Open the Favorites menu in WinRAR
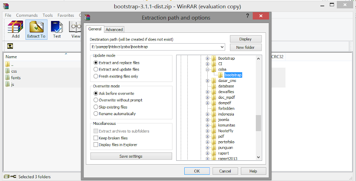This screenshot has height=181, width=356. point(66,15)
